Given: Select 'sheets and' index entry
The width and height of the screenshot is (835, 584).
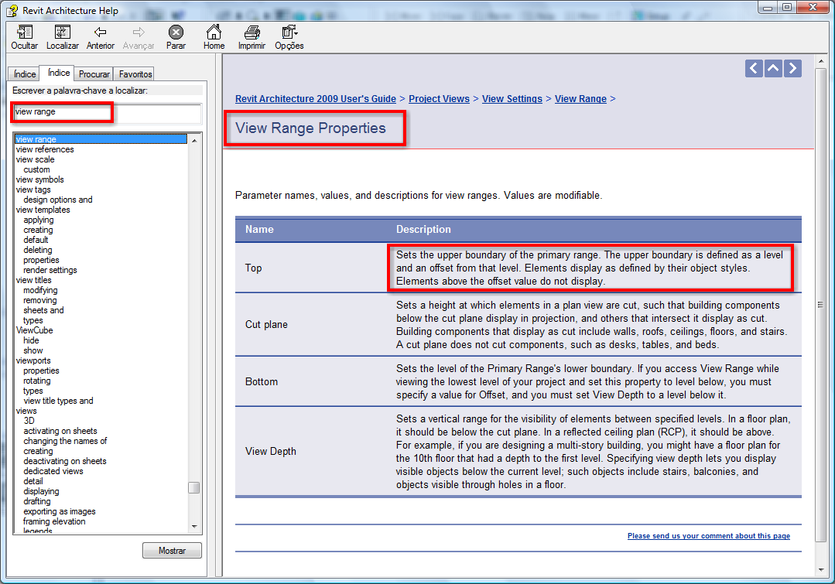Looking at the screenshot, I should pyautogui.click(x=43, y=310).
